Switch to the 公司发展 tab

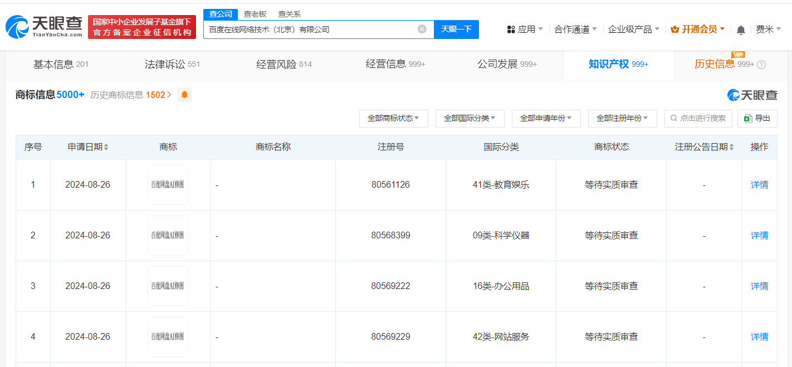[x=507, y=64]
